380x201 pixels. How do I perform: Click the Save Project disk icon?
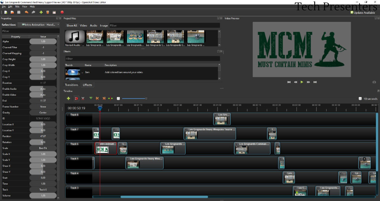pyautogui.click(x=19, y=12)
